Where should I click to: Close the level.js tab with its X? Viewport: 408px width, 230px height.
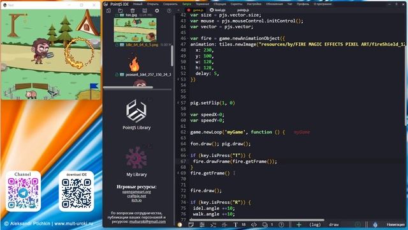212,10
